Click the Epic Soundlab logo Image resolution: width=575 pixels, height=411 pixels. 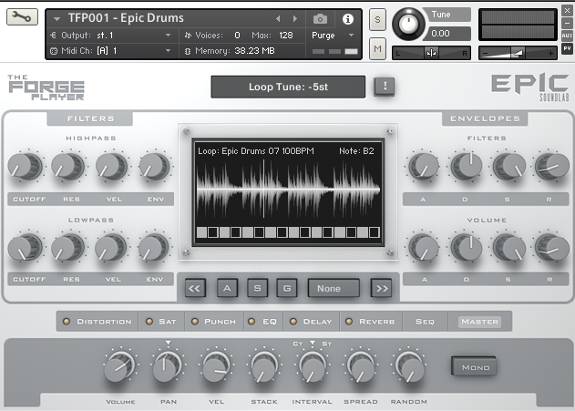click(529, 87)
